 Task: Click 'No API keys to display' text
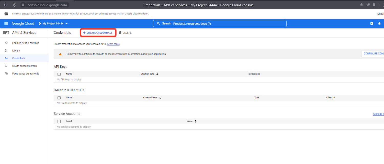pyautogui.click(x=69, y=80)
